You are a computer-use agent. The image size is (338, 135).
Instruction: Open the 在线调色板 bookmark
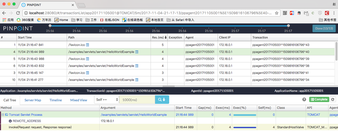pos(133,20)
